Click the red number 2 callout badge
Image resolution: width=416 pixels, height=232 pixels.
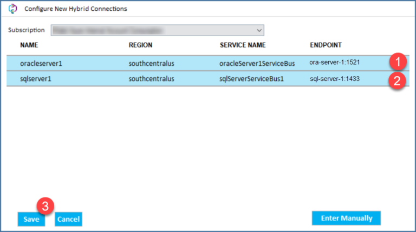pos(398,82)
